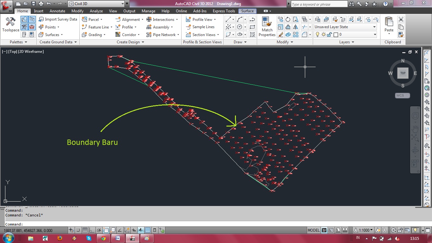Toggle Object Snap in the status bar

click(106, 230)
